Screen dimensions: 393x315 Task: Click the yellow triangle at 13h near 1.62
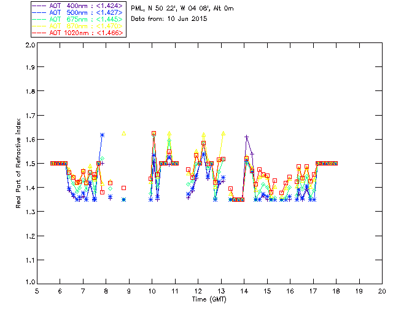[224, 134]
